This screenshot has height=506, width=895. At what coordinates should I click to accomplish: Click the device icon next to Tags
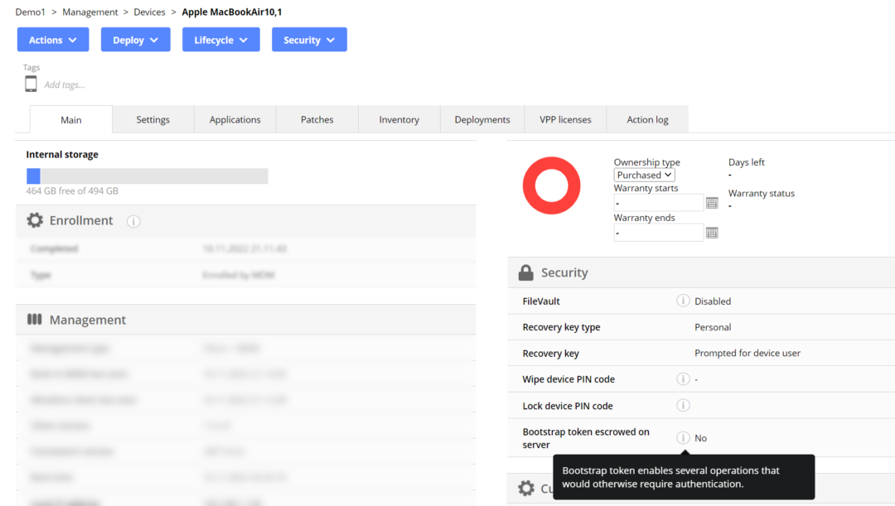pos(31,83)
